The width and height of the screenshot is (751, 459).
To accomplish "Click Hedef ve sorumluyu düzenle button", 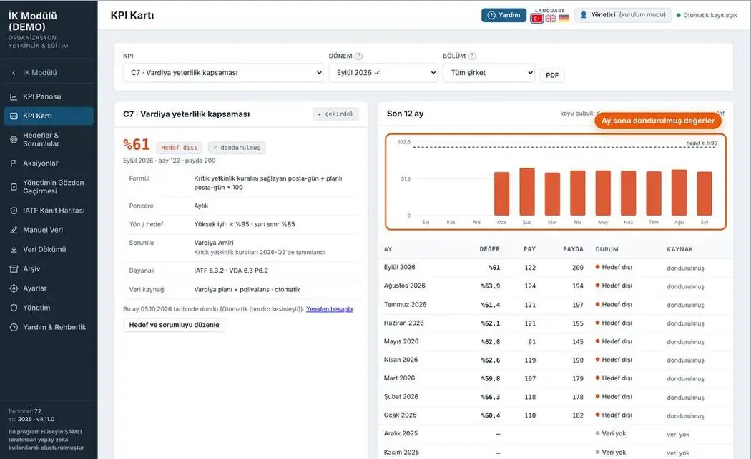I will coord(174,325).
